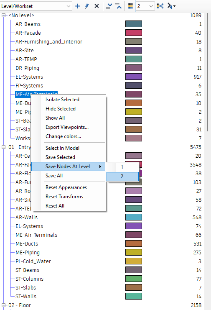Click AR-Furnishing_and_interior swatch under <No level>
This screenshot has height=310, width=211.
point(134,41)
